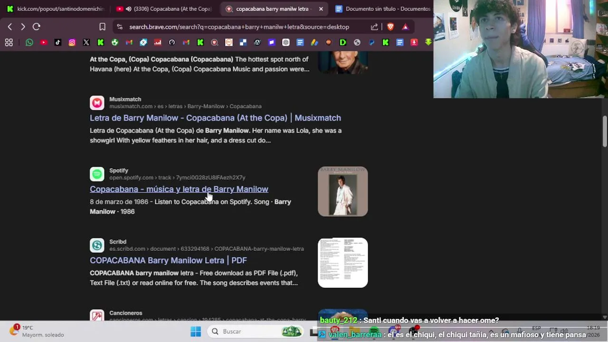Go forward to the next page
The width and height of the screenshot is (608, 342).
point(23,27)
